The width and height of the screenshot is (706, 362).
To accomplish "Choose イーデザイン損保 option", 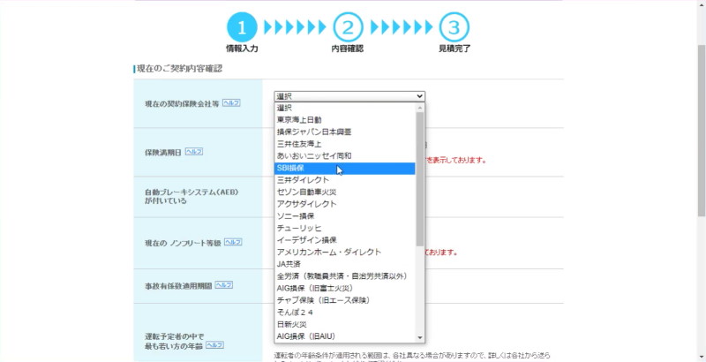I will (x=344, y=240).
